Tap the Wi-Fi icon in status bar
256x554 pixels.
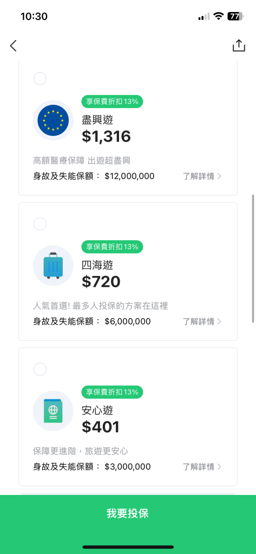219,16
